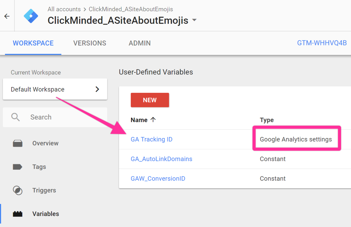Open the Admin tab
Viewport: 351px width, 227px height.
pyautogui.click(x=139, y=43)
